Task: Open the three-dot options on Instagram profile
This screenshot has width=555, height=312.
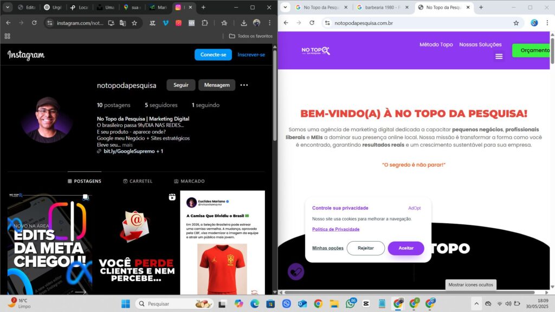Action: click(x=244, y=85)
